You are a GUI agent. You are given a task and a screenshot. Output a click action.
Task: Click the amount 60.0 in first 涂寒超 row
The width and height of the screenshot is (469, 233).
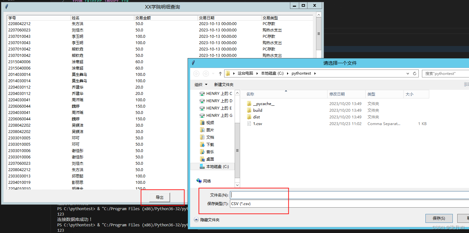tap(139, 62)
